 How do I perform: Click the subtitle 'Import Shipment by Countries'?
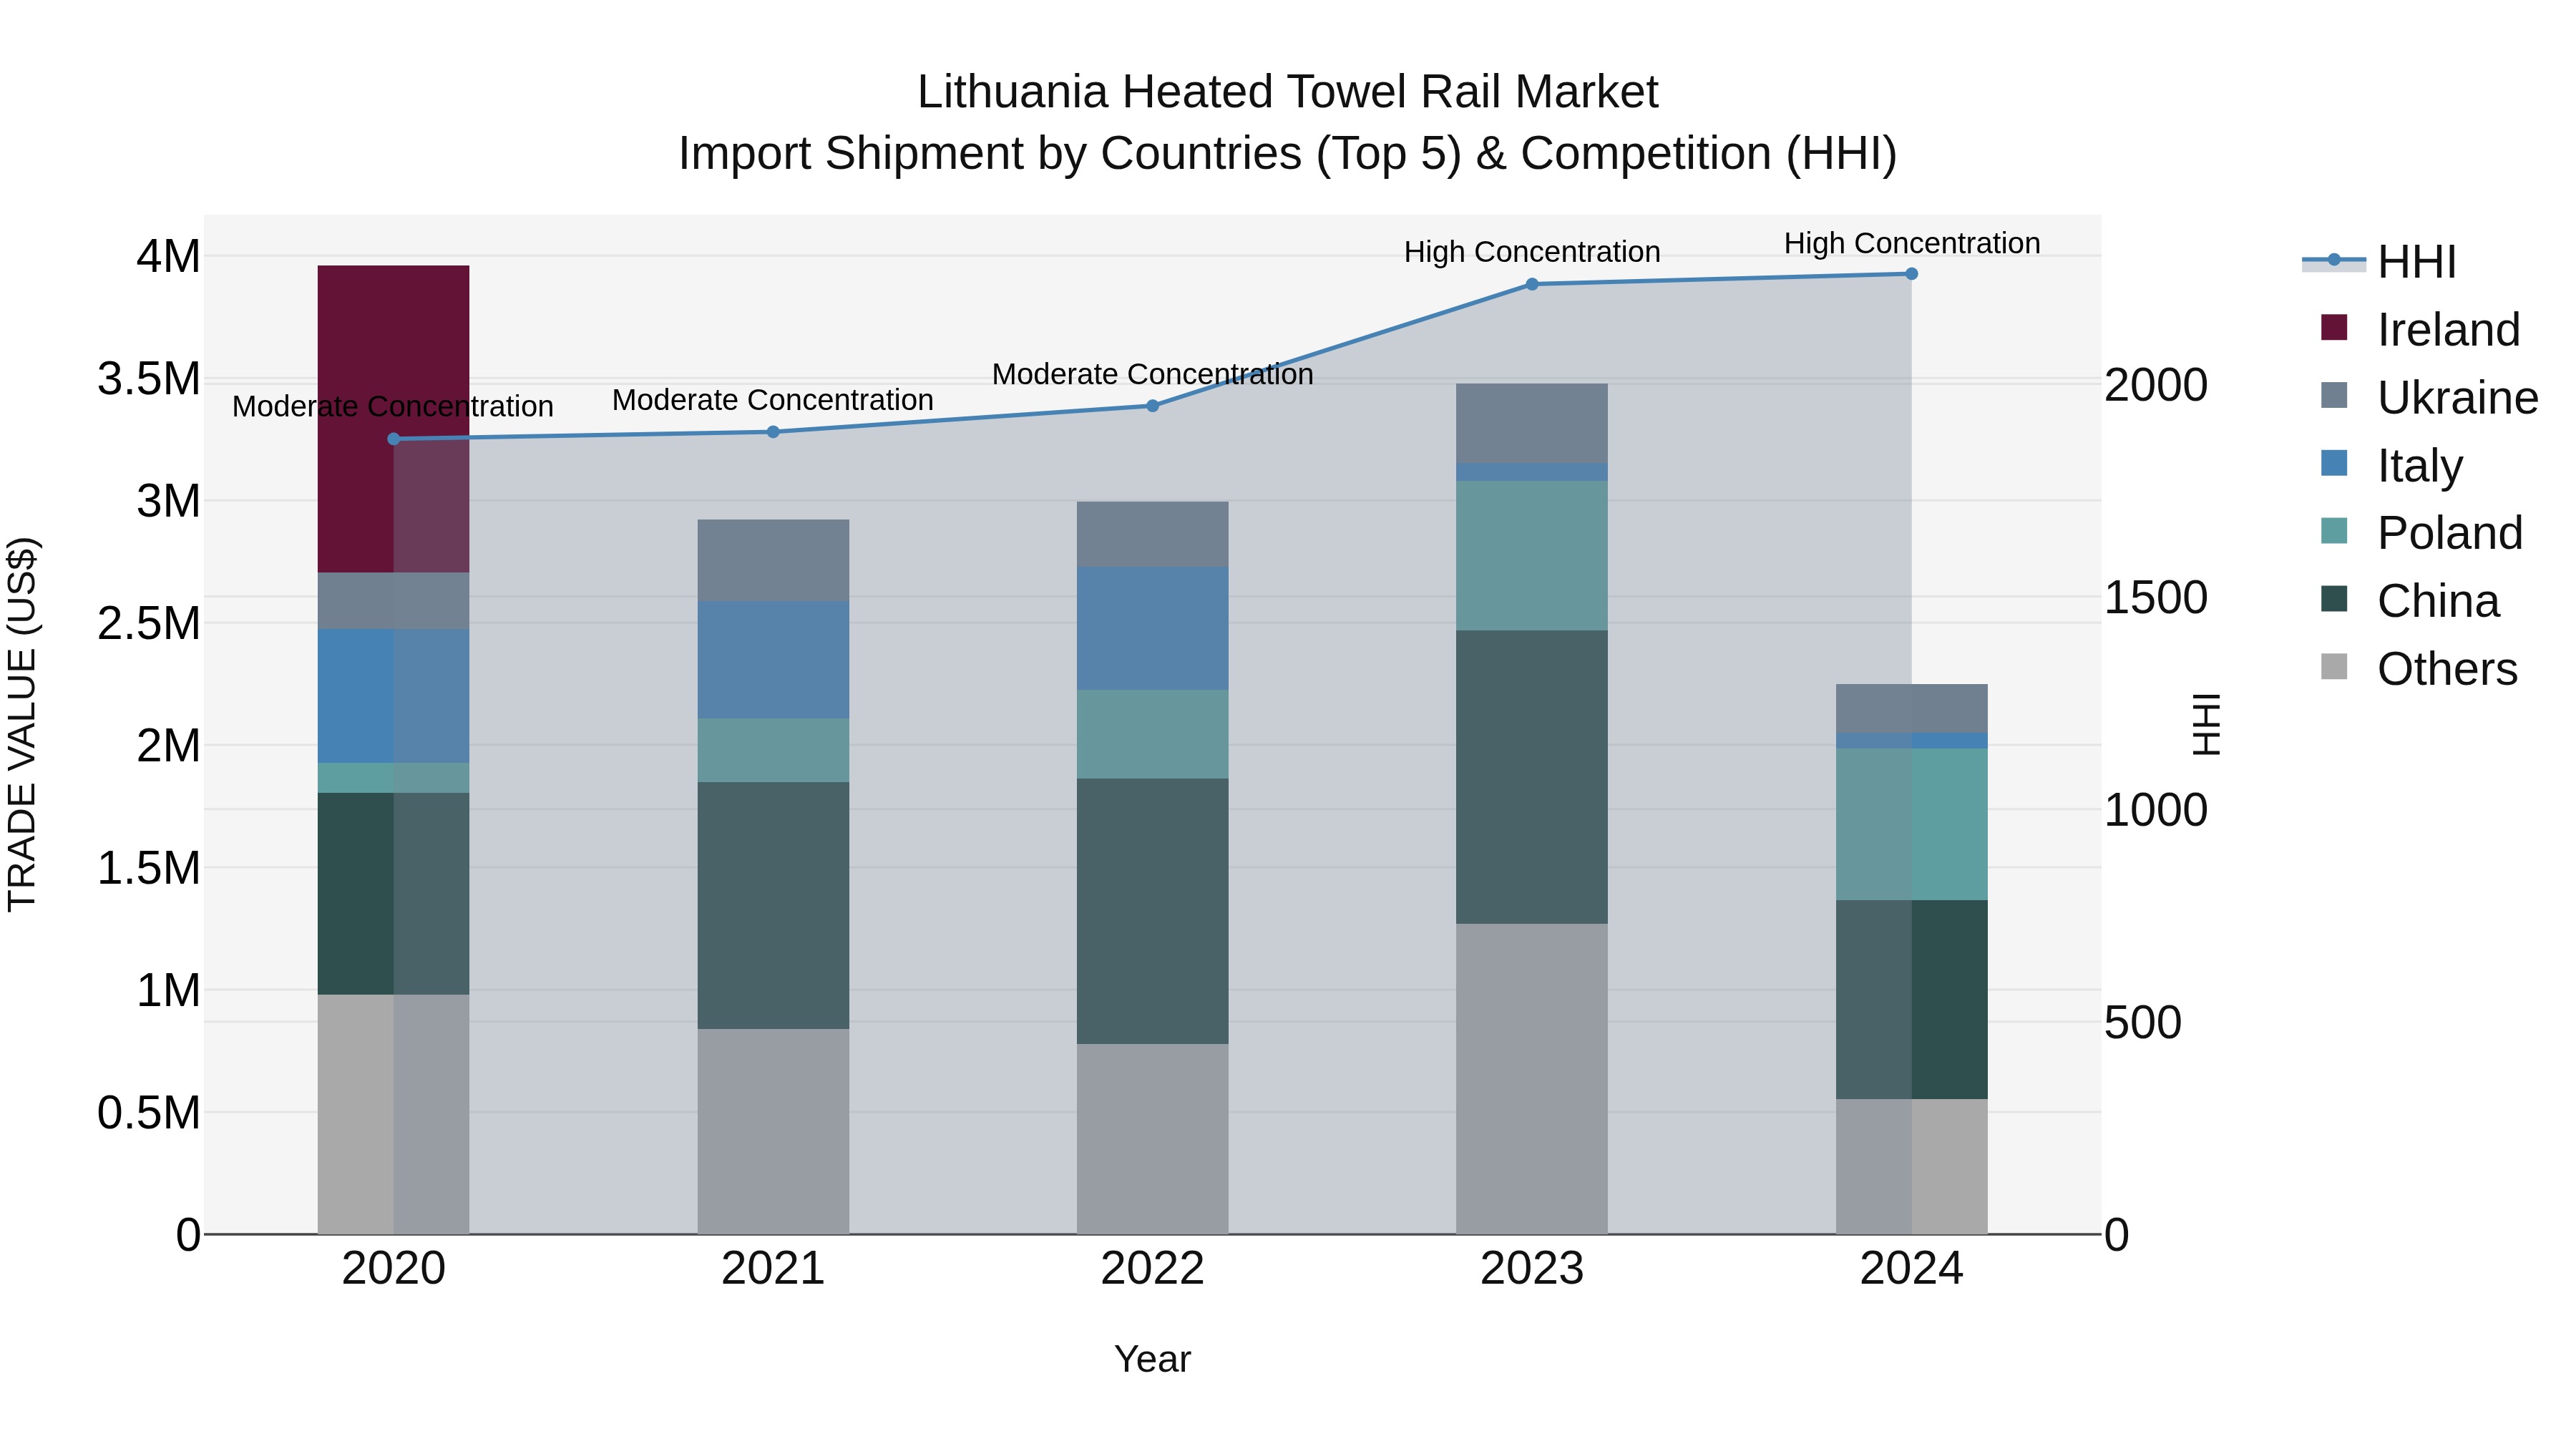[991, 154]
